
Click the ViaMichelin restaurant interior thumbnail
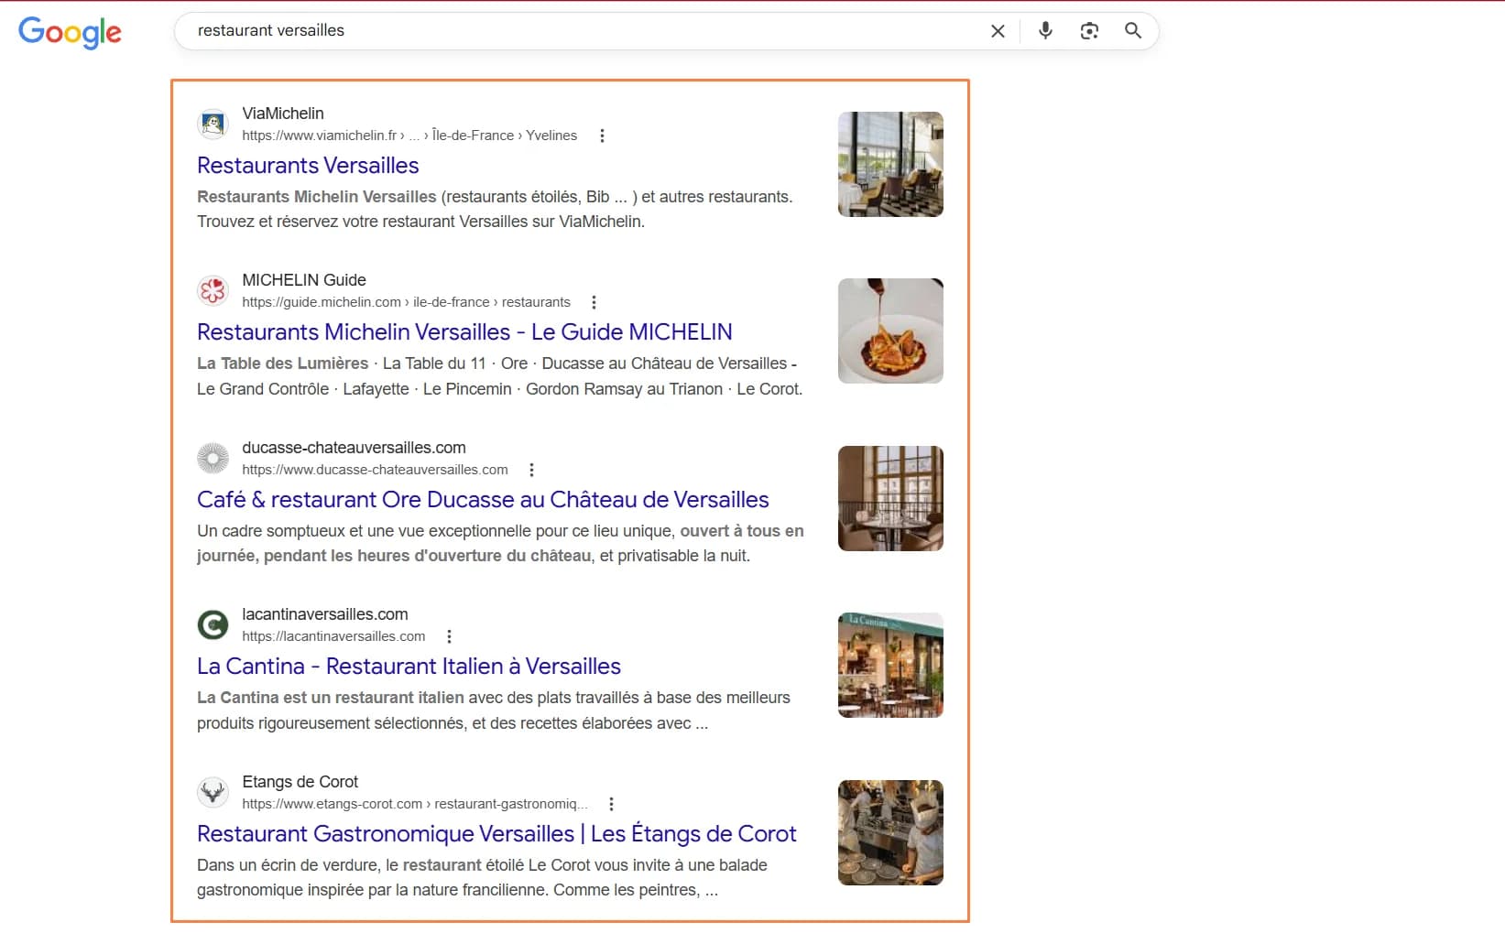[890, 164]
